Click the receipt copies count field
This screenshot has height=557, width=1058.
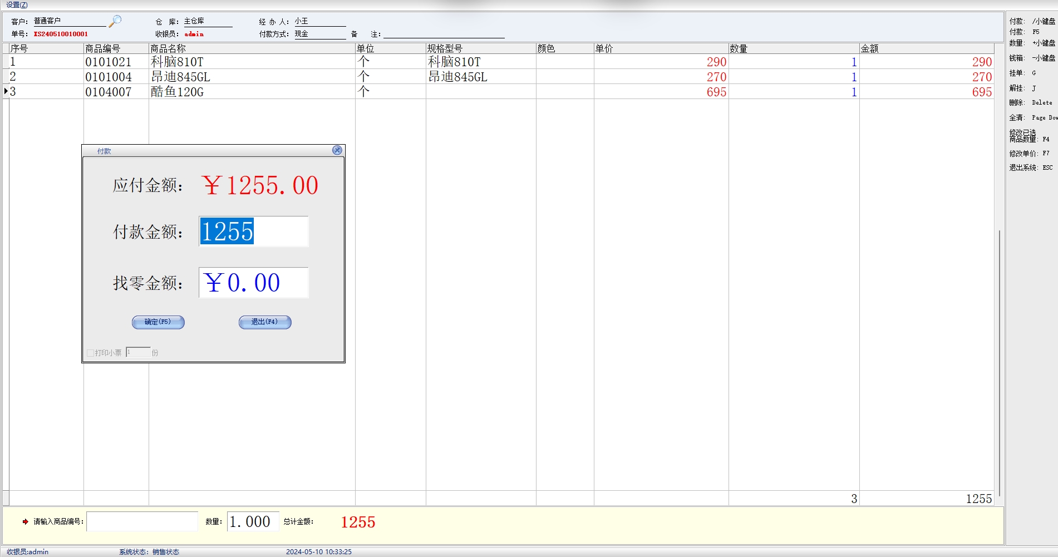[137, 352]
